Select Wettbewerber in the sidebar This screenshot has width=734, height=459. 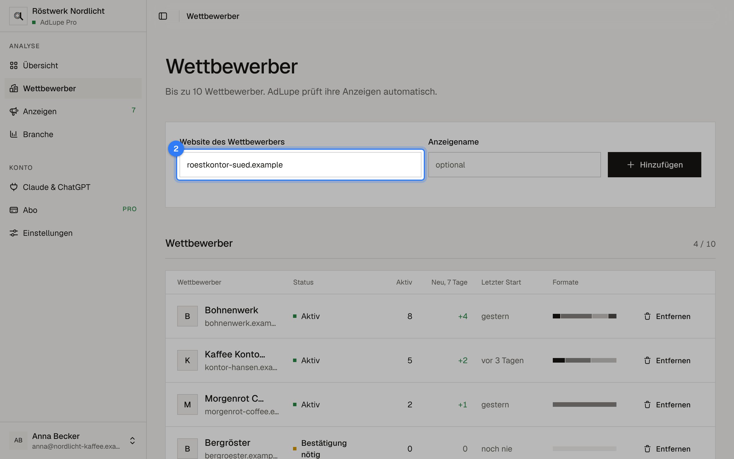click(73, 88)
